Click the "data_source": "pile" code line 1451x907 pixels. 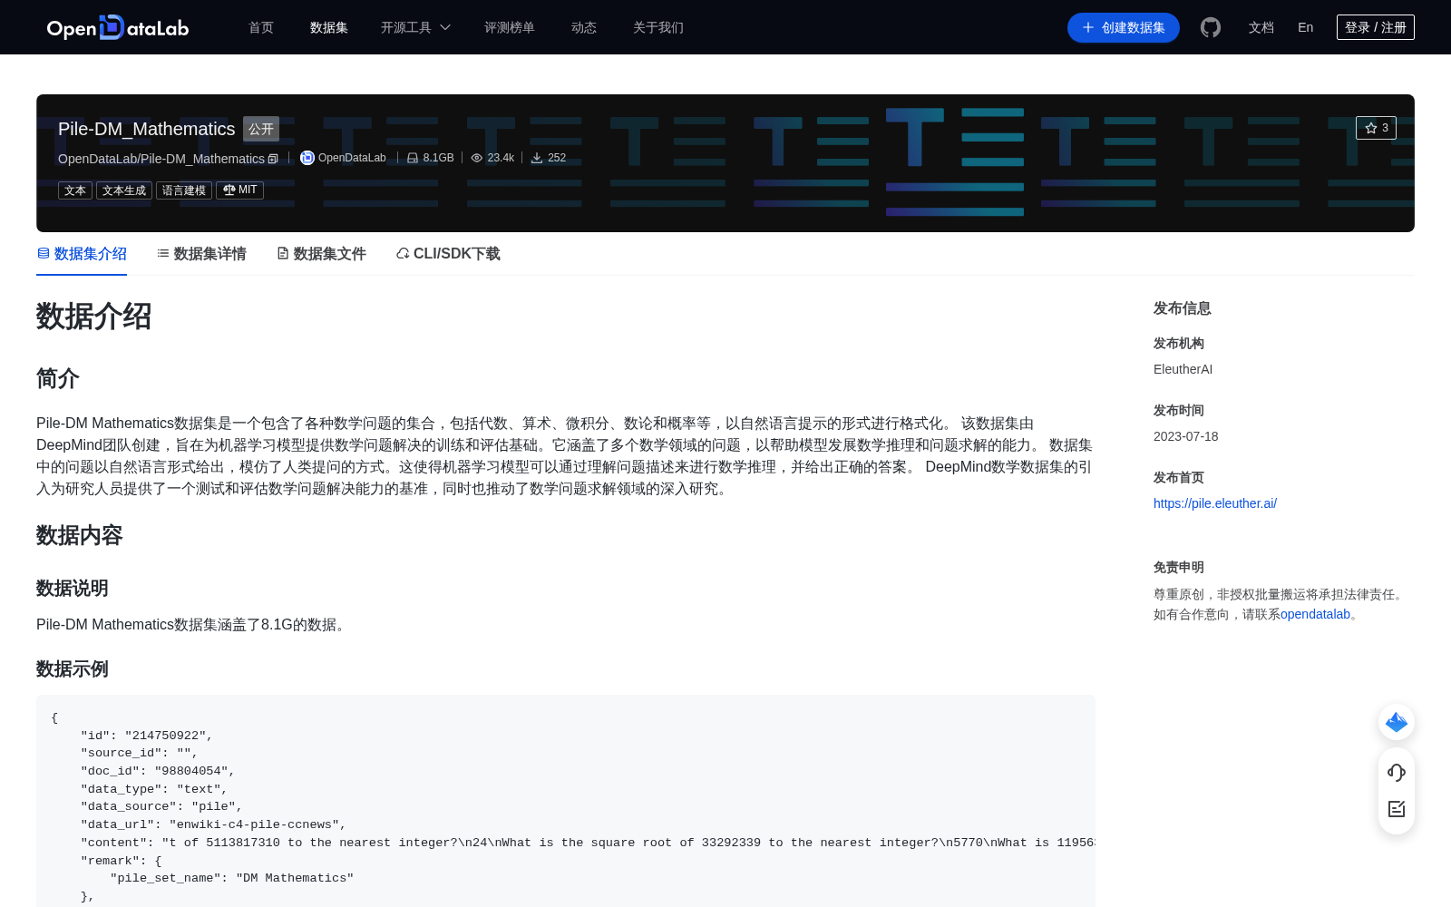coord(161,806)
